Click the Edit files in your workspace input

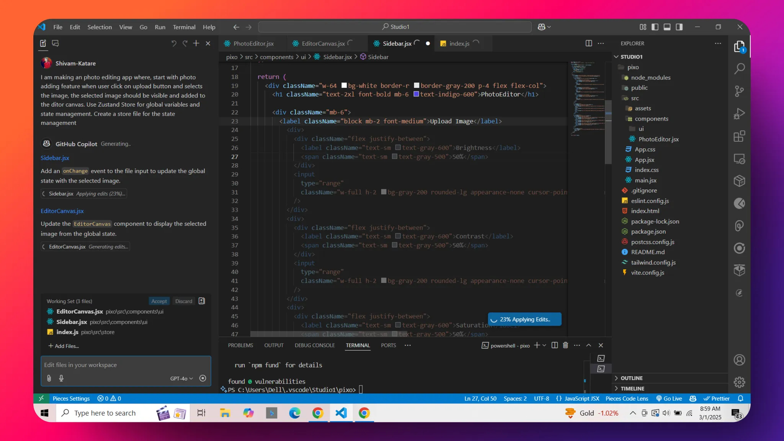click(126, 365)
